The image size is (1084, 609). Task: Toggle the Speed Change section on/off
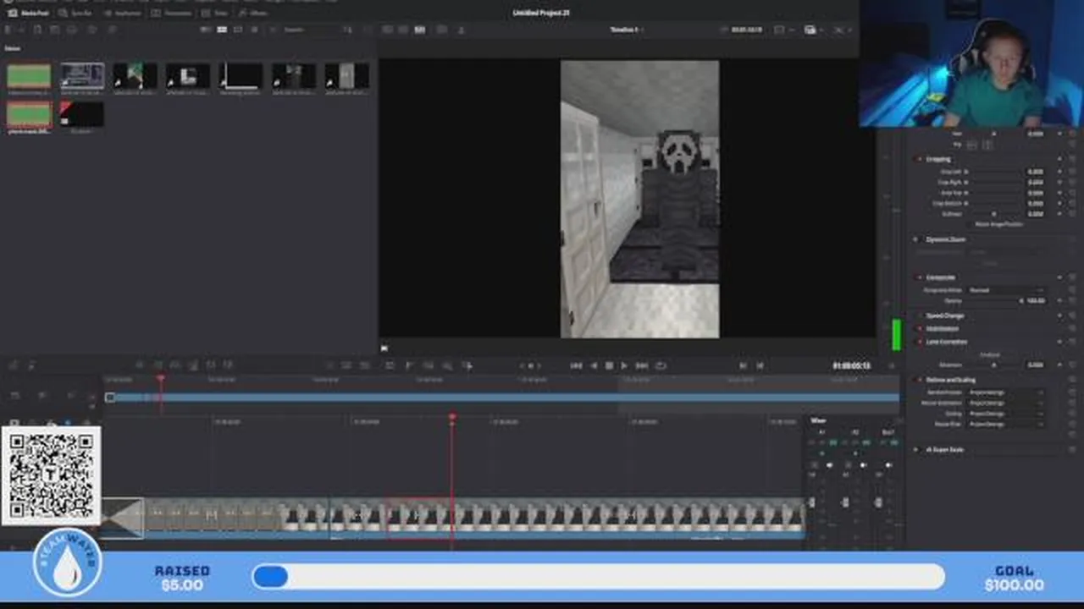(x=919, y=315)
